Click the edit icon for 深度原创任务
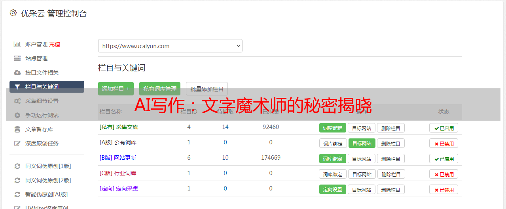506x209 pixels. tap(17, 144)
